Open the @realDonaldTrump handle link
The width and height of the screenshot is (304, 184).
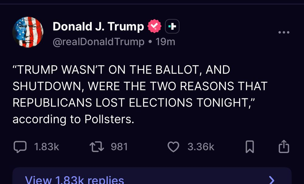click(98, 42)
